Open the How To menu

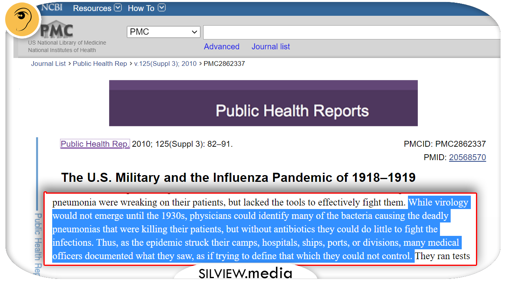point(146,8)
